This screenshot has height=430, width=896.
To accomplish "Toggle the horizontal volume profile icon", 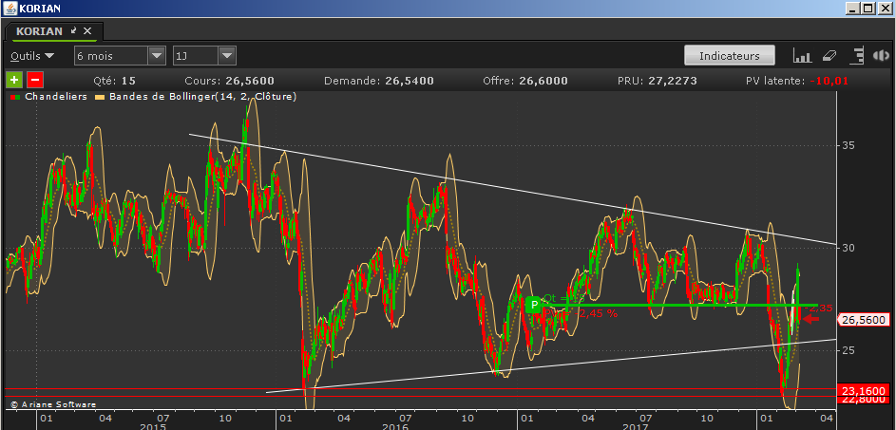I will pyautogui.click(x=858, y=55).
